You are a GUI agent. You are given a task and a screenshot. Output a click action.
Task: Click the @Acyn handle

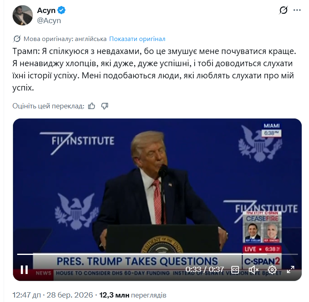[49, 20]
